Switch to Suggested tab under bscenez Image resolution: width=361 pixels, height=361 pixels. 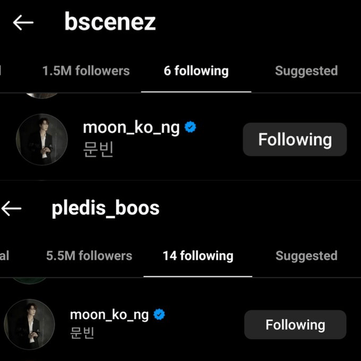pos(306,71)
